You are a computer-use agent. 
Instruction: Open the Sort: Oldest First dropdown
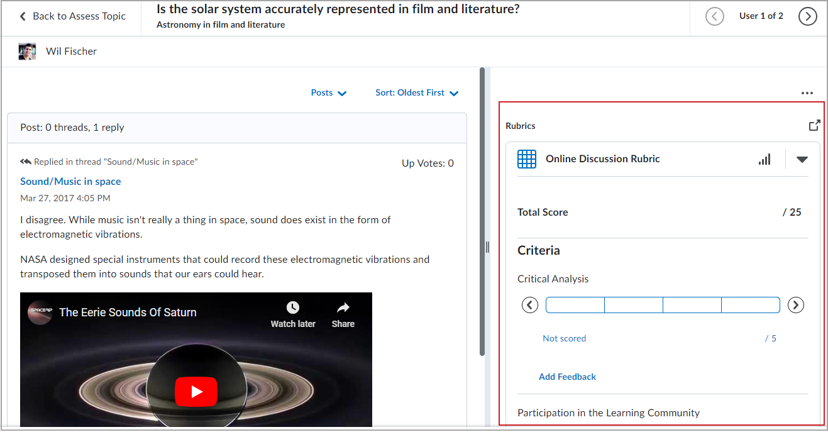[416, 92]
